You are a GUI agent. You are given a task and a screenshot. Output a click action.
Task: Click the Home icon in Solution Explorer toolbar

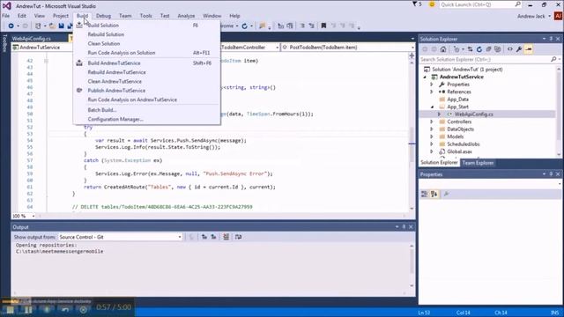(x=443, y=49)
